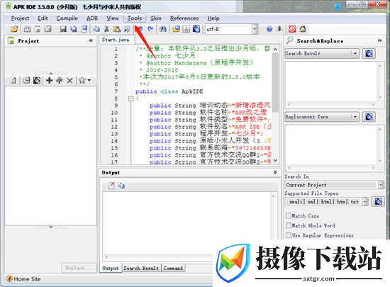Viewport: 390px width, 287px height.
Task: Click the code editor scroll down arrow
Action: [275, 161]
